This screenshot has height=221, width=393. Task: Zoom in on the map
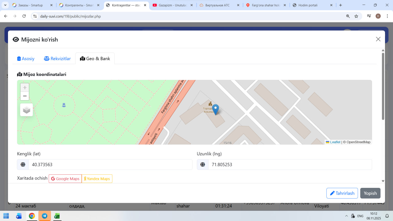(25, 87)
